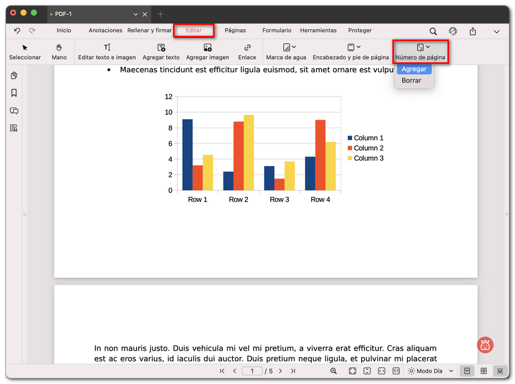
Task: Switch to the Anotaciones tab
Action: pos(105,31)
